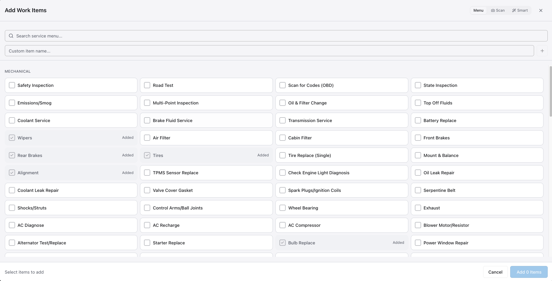Tick Transmission Service checkbox

click(x=283, y=120)
